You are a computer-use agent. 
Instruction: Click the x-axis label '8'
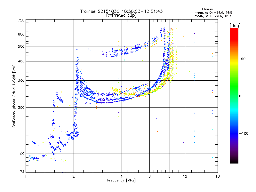[x=170, y=176]
